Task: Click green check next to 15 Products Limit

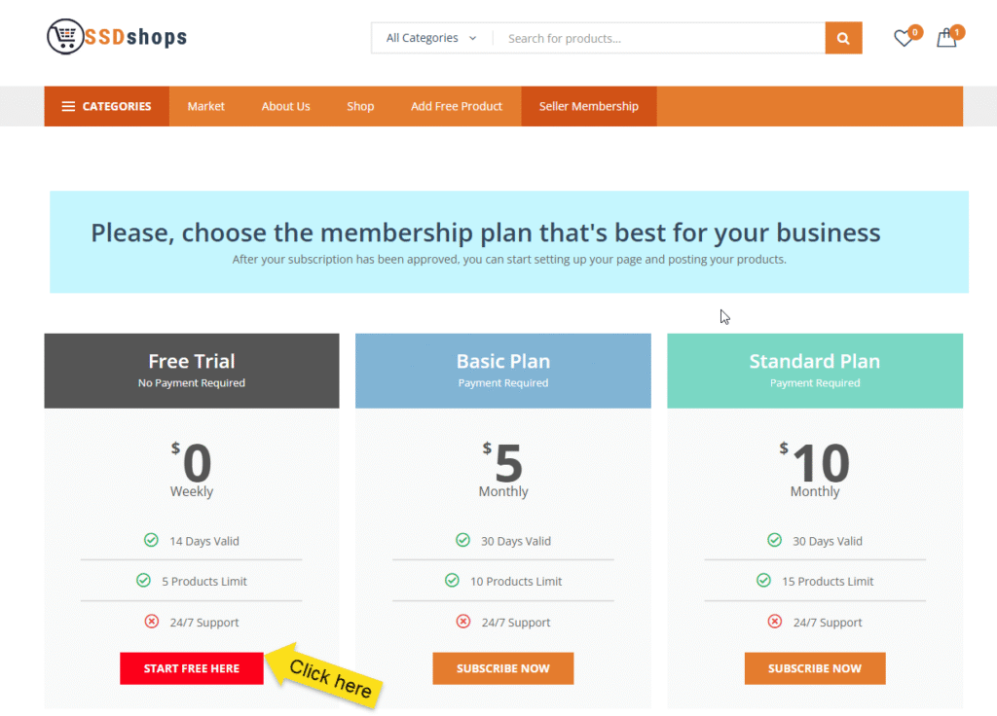Action: [763, 581]
